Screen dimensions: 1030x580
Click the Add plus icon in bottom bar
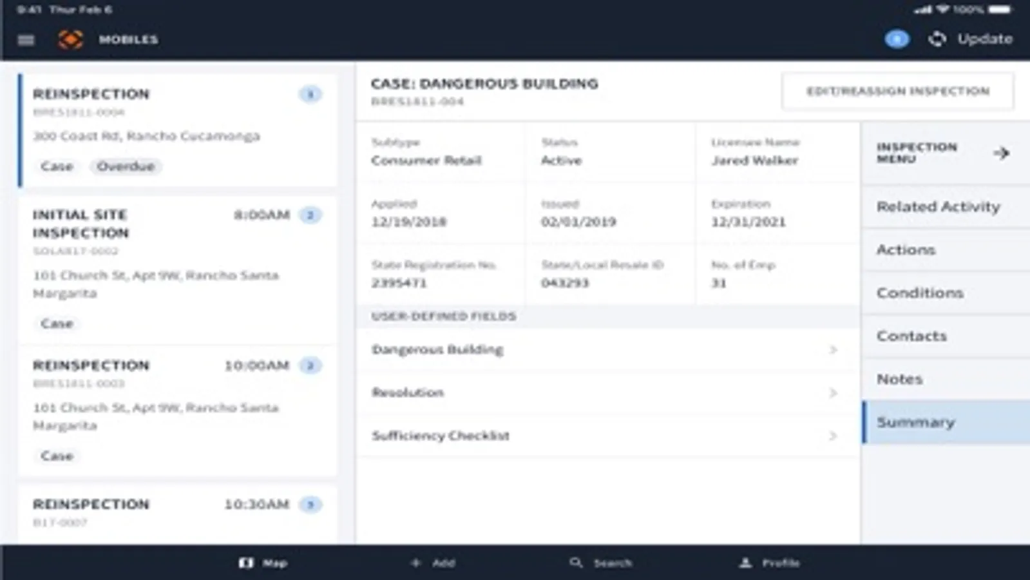[415, 563]
